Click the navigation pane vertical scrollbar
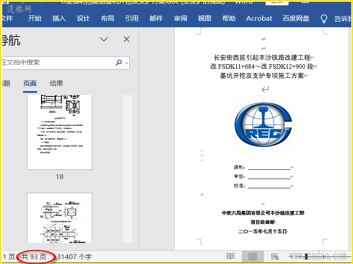The width and height of the screenshot is (353, 264). click(x=128, y=169)
